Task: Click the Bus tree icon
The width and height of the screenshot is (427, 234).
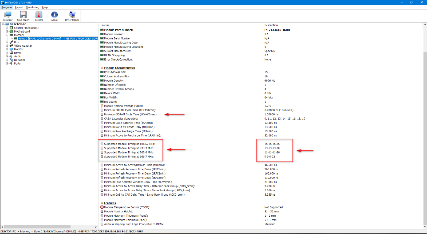Action: point(11,42)
